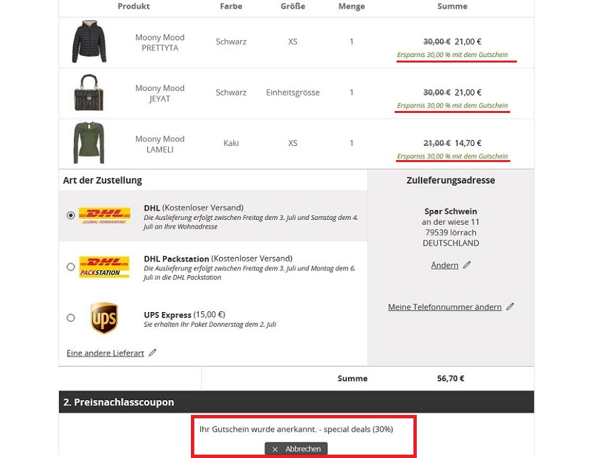Select UPS Express delivery radio button

pos(71,318)
